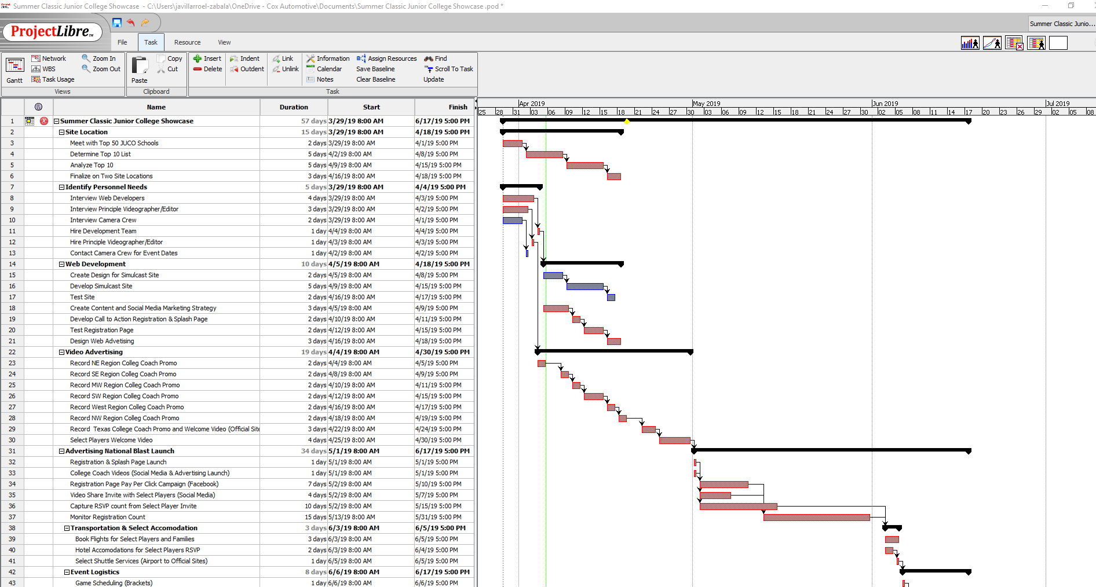Open the File menu tab
This screenshot has width=1096, height=587.
coord(122,42)
